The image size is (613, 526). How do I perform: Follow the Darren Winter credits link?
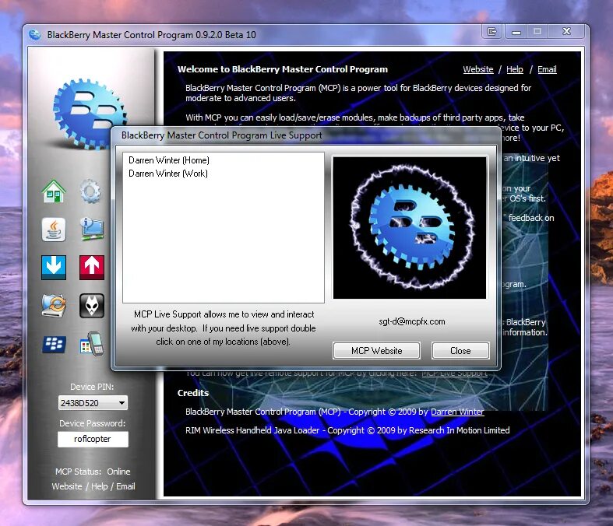click(x=457, y=412)
